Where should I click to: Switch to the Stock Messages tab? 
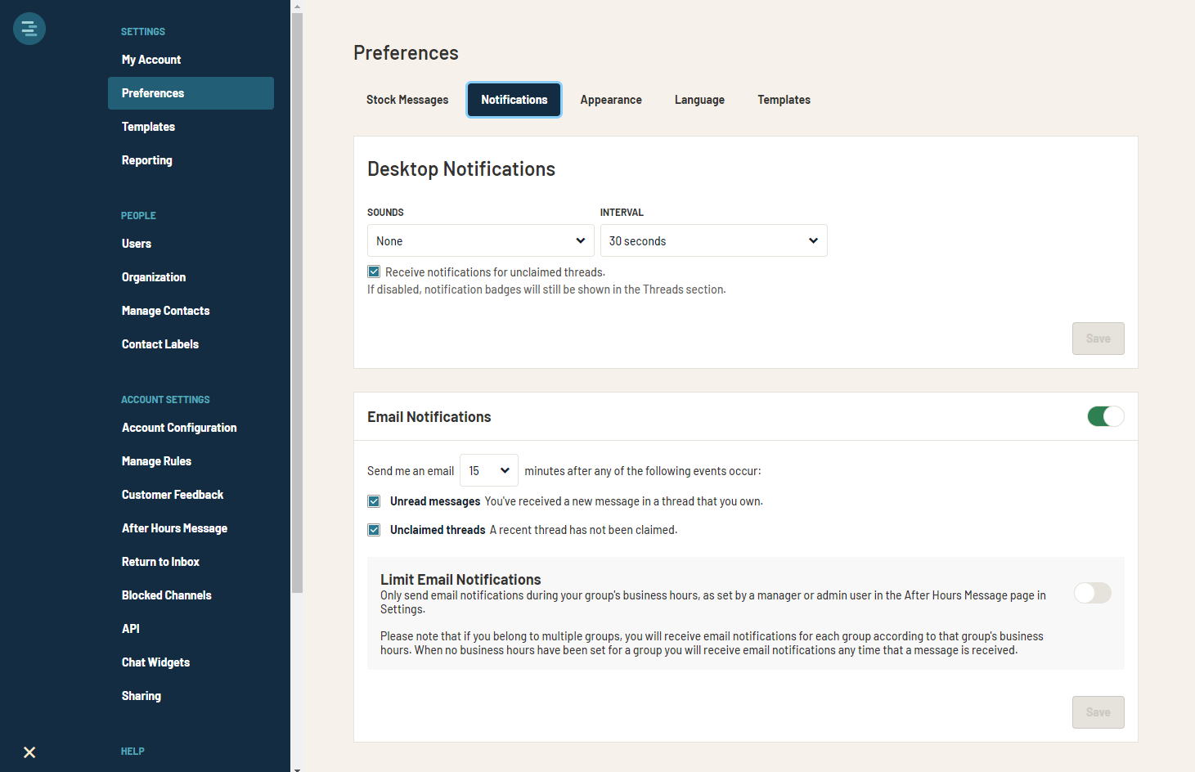coord(407,100)
